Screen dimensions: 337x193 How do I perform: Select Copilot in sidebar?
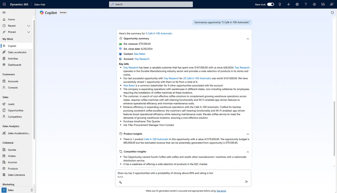click(x=17, y=46)
